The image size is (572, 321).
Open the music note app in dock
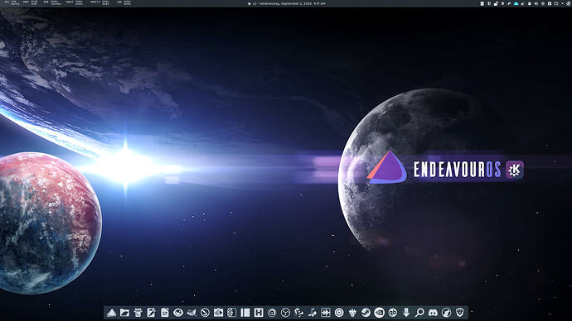[x=313, y=312]
